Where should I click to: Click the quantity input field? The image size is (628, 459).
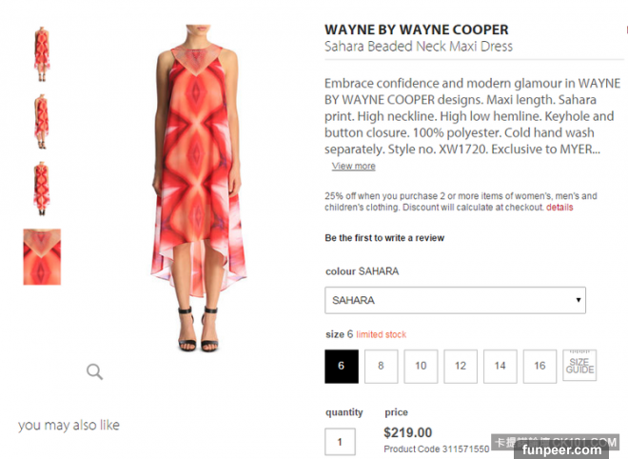click(x=340, y=441)
